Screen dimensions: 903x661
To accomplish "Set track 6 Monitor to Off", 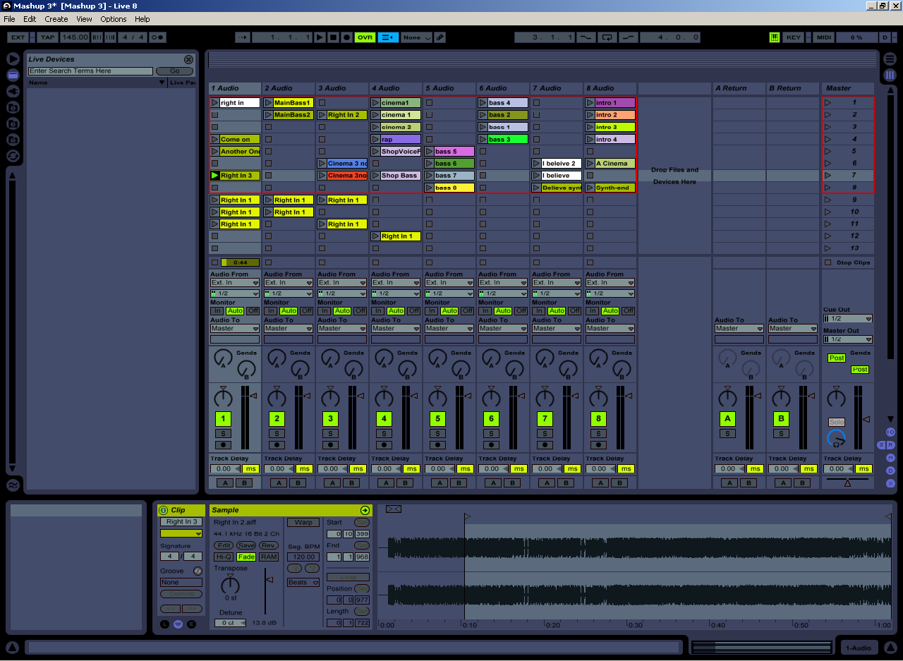I will (521, 311).
